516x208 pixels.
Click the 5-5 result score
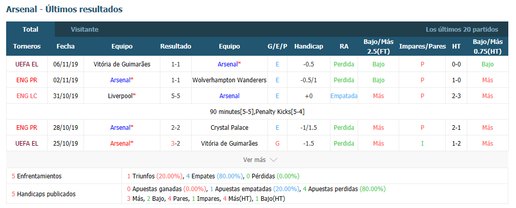pos(176,96)
